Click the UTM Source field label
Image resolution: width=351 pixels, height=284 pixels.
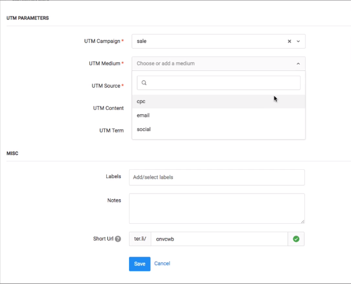tap(107, 86)
